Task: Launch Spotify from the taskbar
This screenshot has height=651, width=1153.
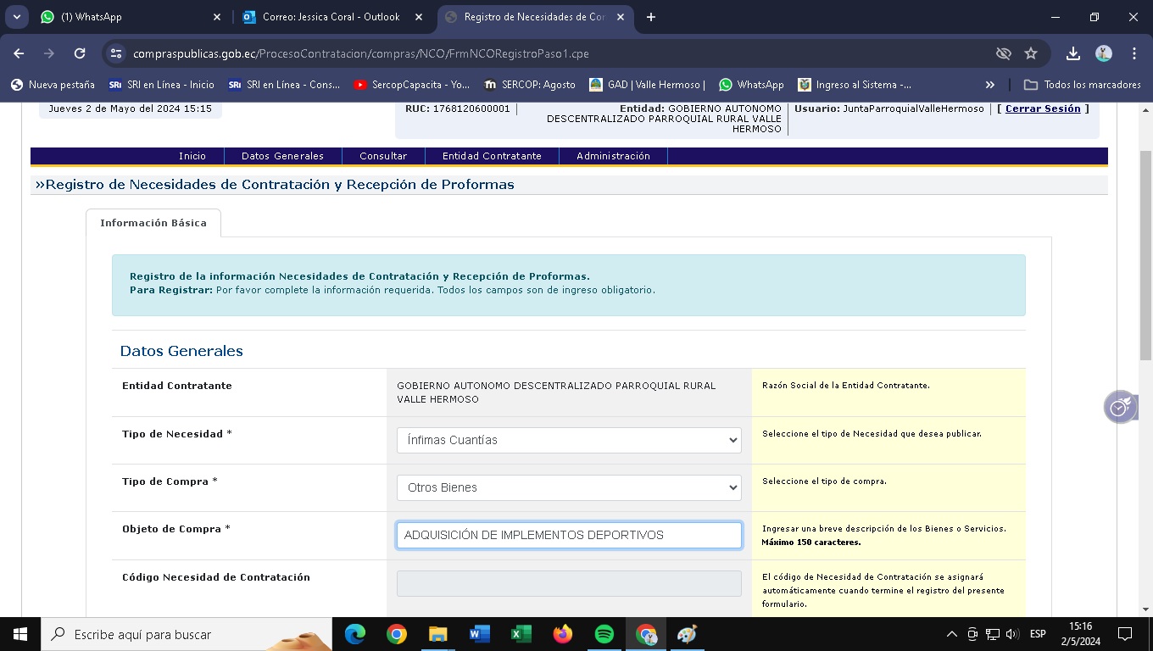Action: coord(604,634)
